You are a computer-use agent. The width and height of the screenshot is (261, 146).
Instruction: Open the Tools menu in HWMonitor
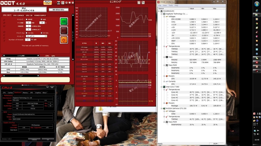[171, 6]
